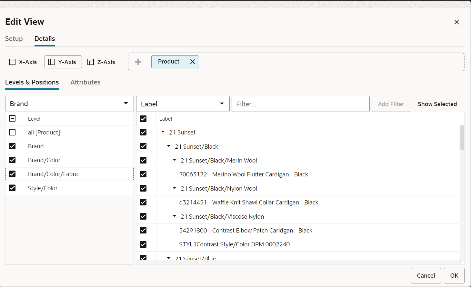Select the Z-Axis button

(101, 62)
